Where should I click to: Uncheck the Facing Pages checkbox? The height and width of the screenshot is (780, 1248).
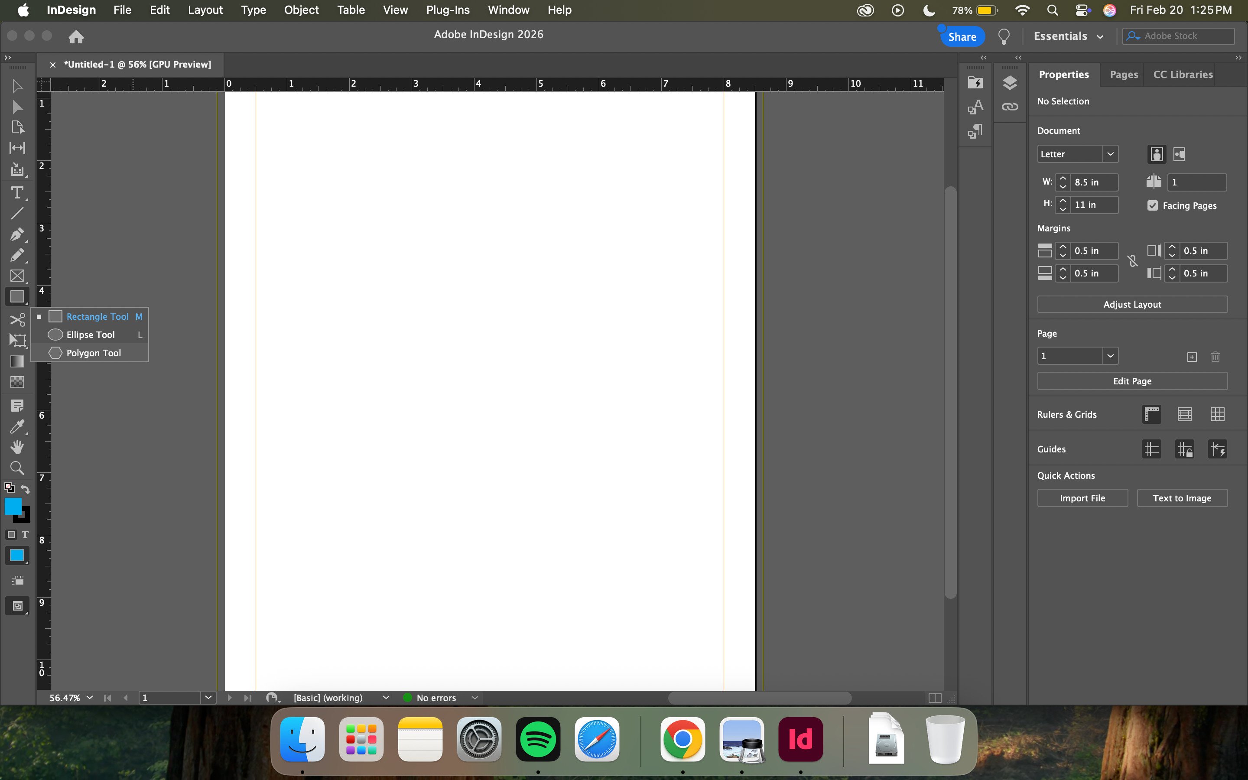[1153, 205]
